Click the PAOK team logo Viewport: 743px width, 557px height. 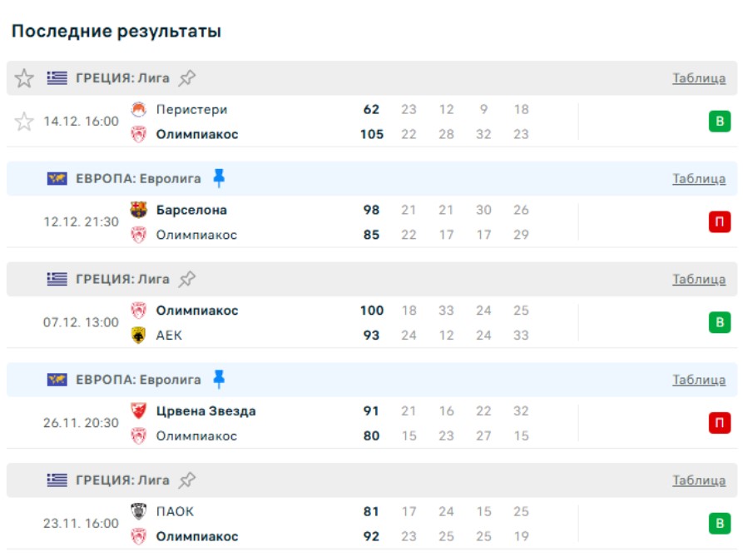pyautogui.click(x=139, y=511)
